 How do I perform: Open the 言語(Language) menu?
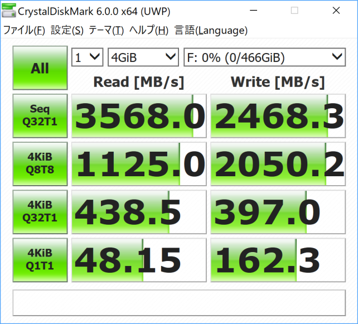pyautogui.click(x=211, y=30)
